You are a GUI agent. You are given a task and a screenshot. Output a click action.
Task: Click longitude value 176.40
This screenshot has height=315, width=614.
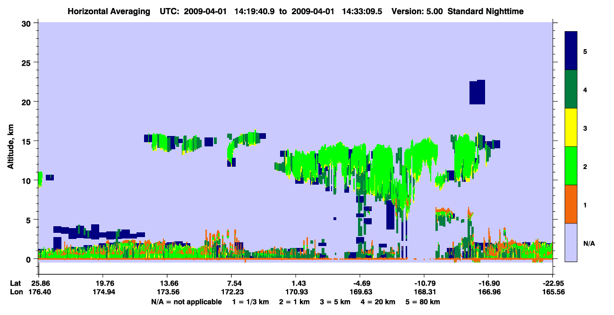pos(39,292)
